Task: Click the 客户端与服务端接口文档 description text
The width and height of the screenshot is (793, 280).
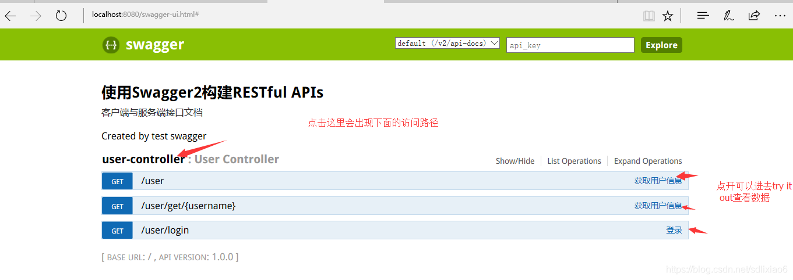Action: 152,113
